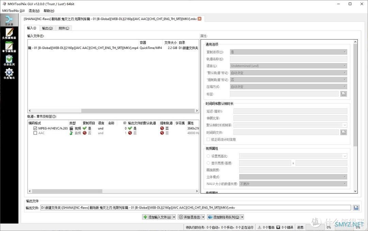
Task: Switch to the Attachments (附件) tab
Action: (x=64, y=28)
